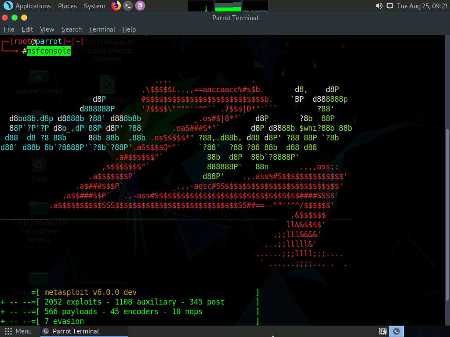Open the Places menu
450x337 pixels.
67,6
